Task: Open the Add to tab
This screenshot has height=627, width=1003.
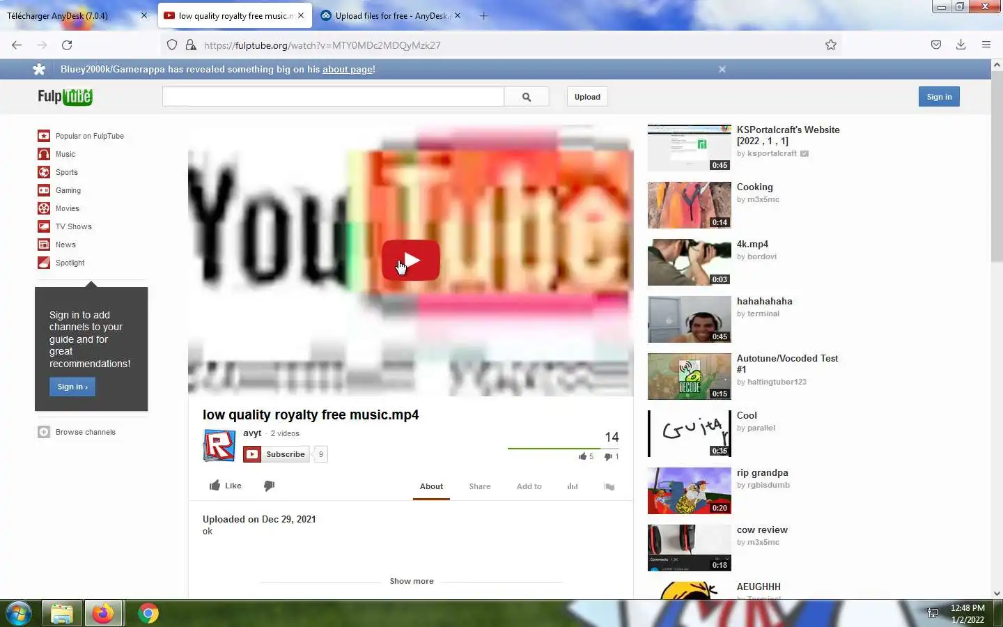Action: (x=529, y=486)
